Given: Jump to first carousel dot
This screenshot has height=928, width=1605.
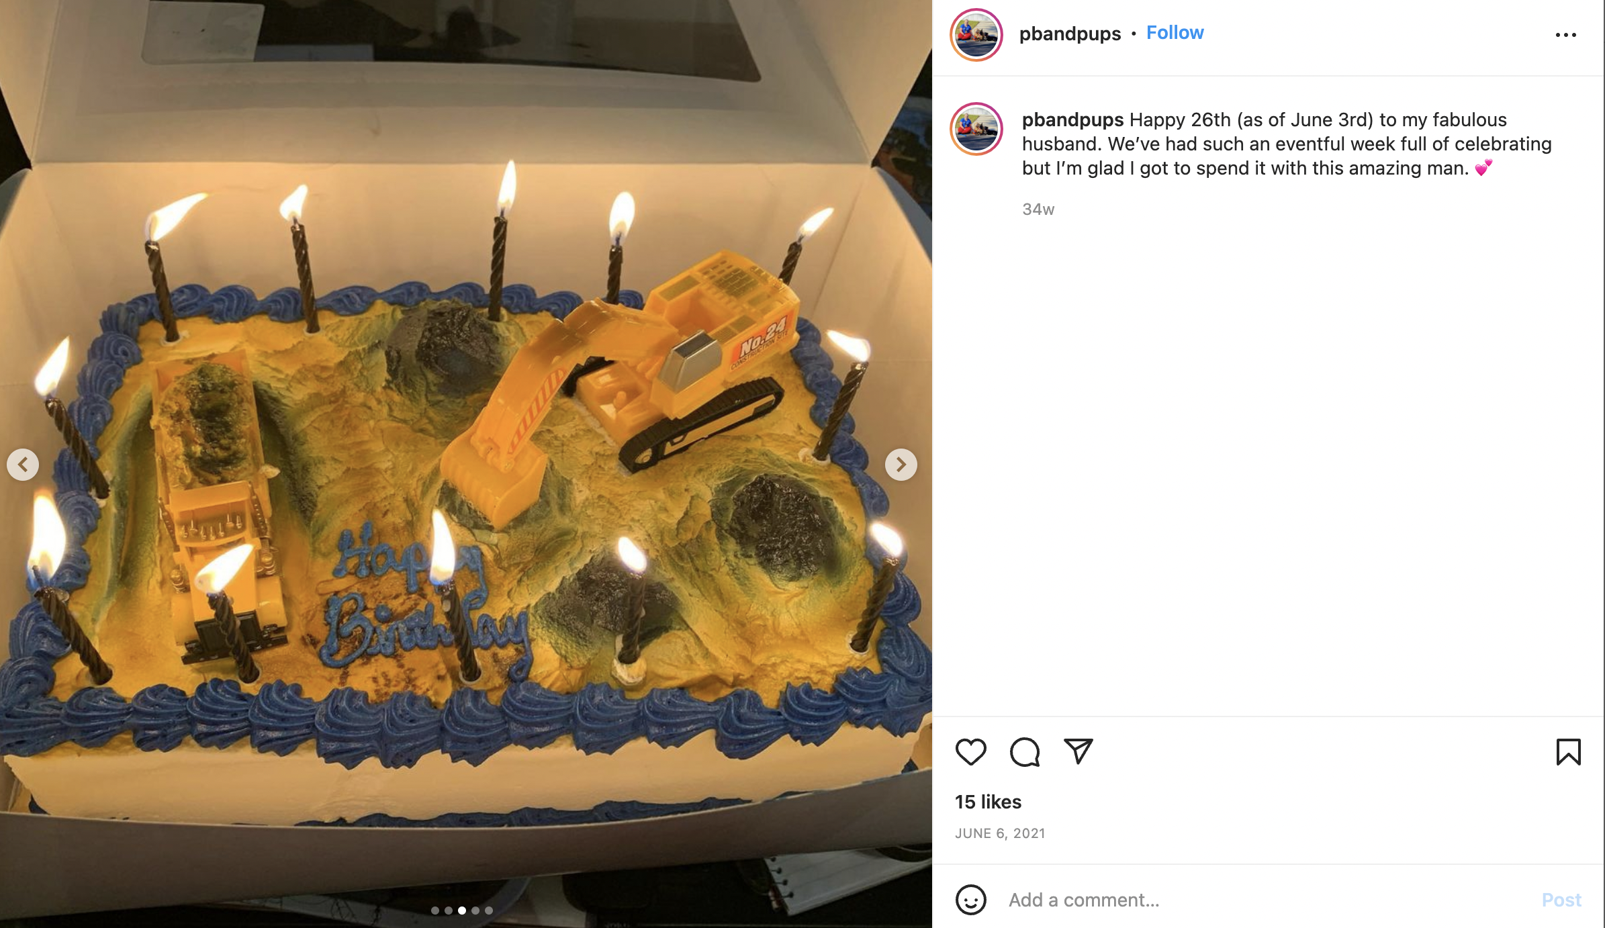Looking at the screenshot, I should pyautogui.click(x=435, y=911).
